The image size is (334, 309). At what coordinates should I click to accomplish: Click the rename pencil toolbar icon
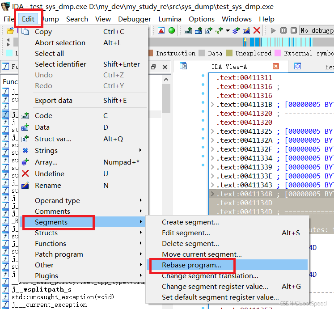246,30
